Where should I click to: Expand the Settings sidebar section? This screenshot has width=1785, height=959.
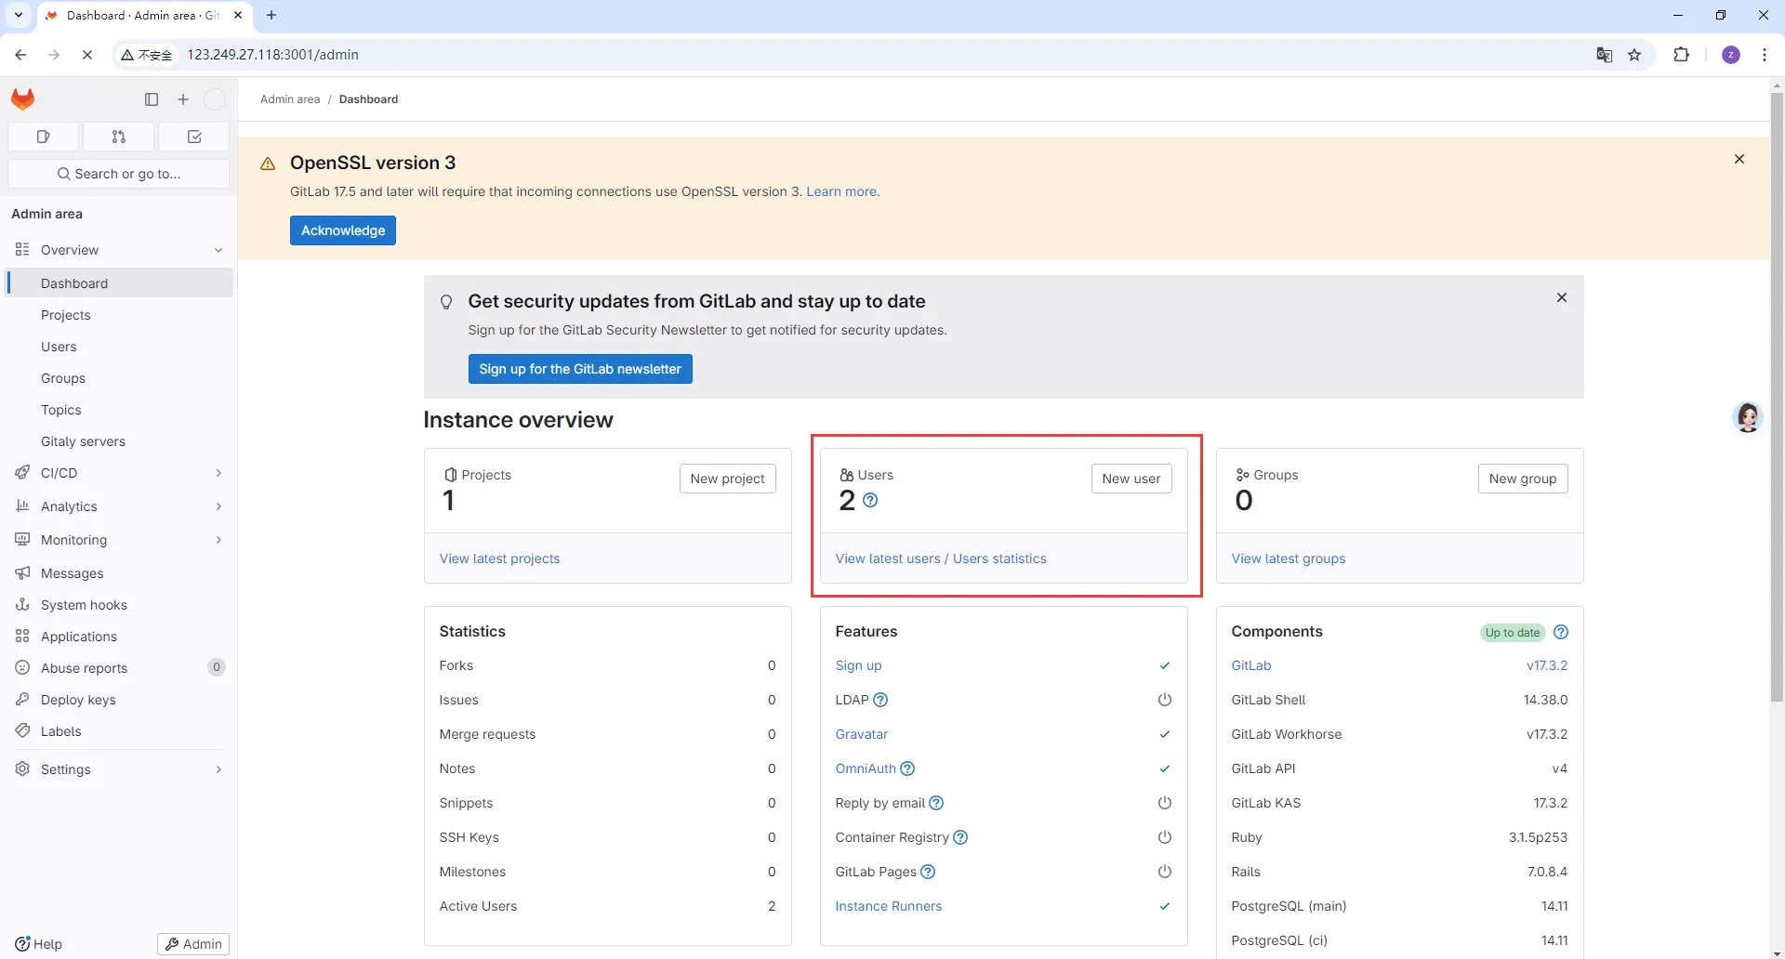pos(218,769)
